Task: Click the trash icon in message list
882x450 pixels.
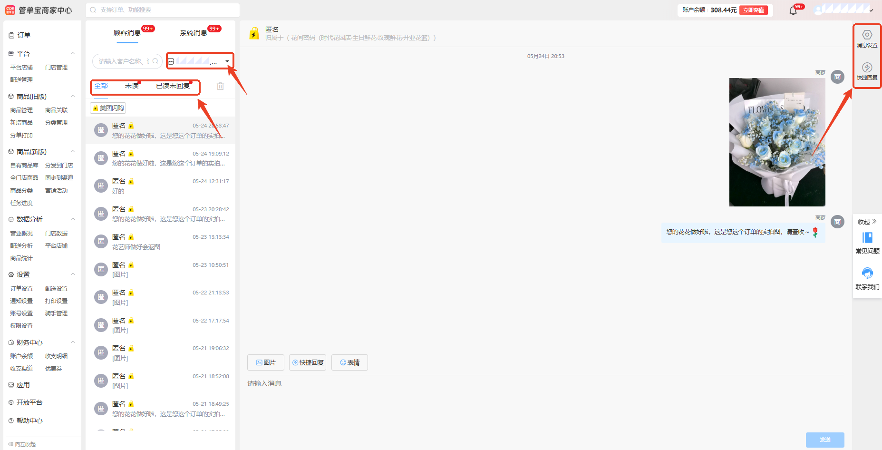Action: coord(220,86)
